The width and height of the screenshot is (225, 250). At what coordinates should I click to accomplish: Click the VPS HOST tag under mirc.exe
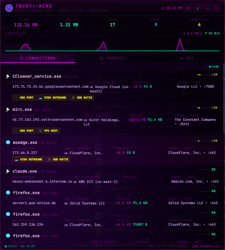[48, 131]
